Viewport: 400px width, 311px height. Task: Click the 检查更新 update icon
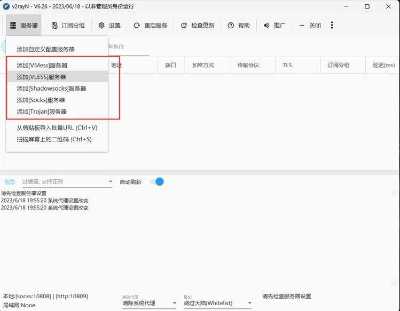(184, 26)
